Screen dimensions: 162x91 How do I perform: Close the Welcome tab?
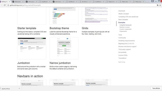pos(23,2)
